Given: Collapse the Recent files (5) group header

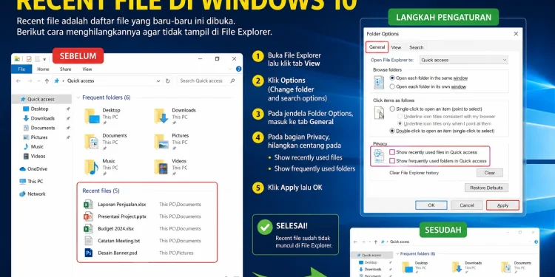Looking at the screenshot, I should [101, 191].
